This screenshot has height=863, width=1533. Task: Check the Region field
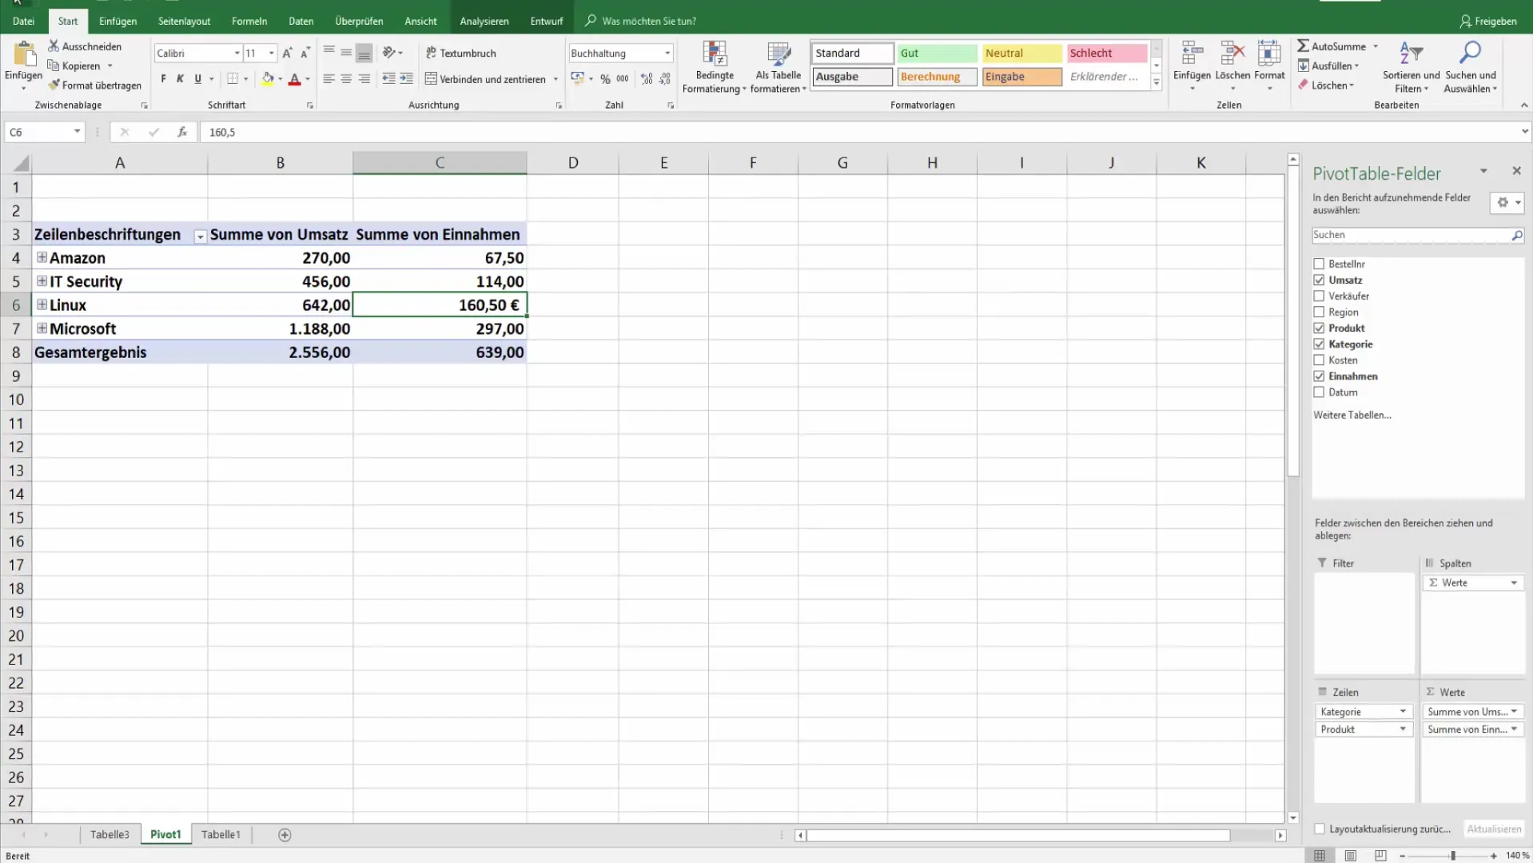[1319, 312]
